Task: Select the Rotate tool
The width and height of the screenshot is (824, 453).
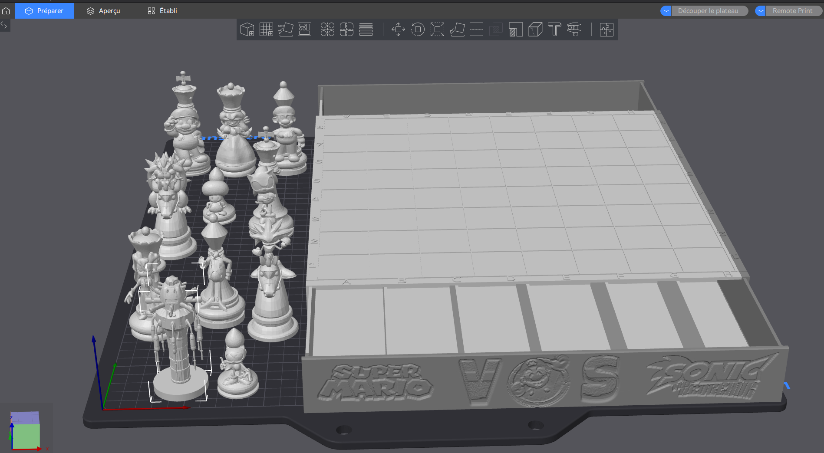Action: [x=418, y=30]
